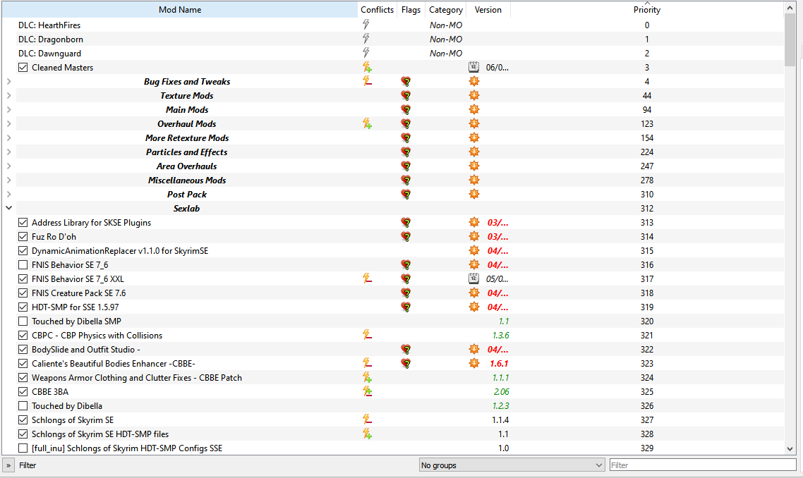Click Nexus icon on DynamicAnimationReplacer row
The width and height of the screenshot is (803, 478).
click(474, 250)
